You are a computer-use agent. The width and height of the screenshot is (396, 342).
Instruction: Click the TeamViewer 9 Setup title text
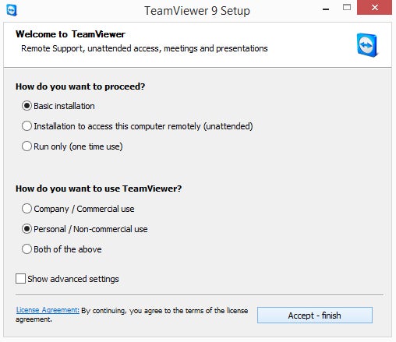point(197,11)
